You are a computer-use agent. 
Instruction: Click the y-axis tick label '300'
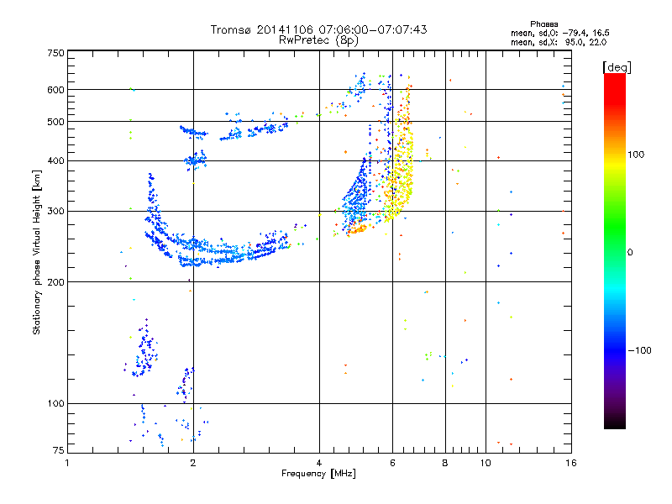(55, 212)
